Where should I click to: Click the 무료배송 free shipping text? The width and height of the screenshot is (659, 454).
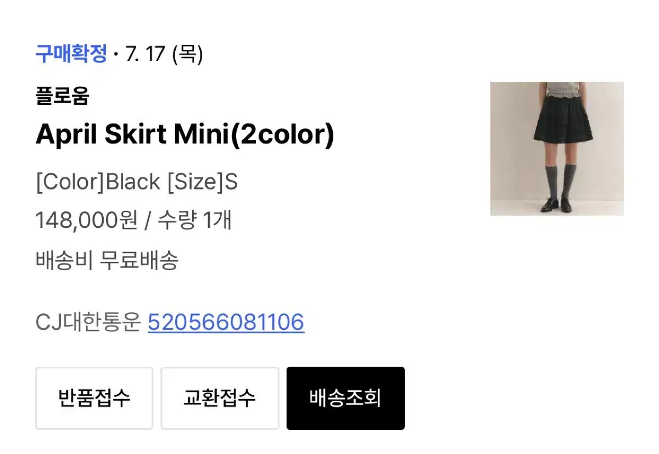[139, 260]
